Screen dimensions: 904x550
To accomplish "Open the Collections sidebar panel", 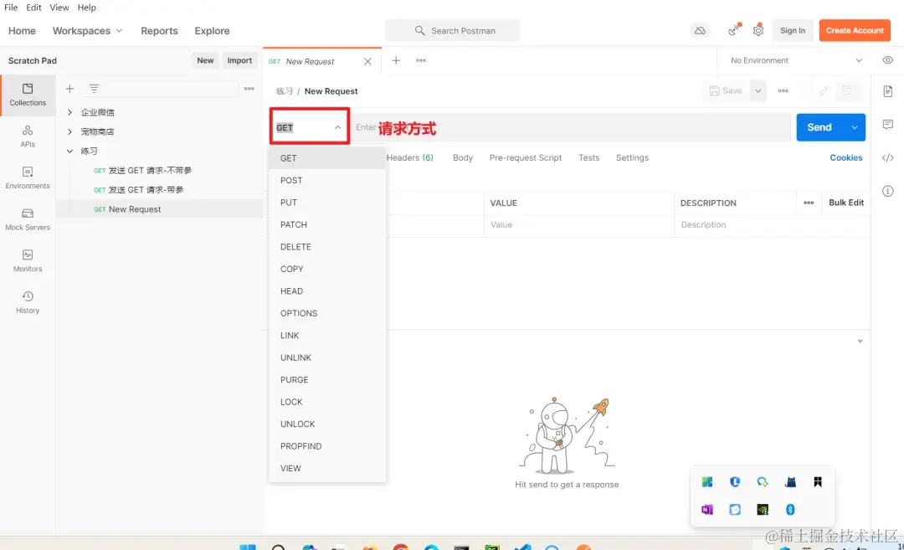I will (x=28, y=95).
